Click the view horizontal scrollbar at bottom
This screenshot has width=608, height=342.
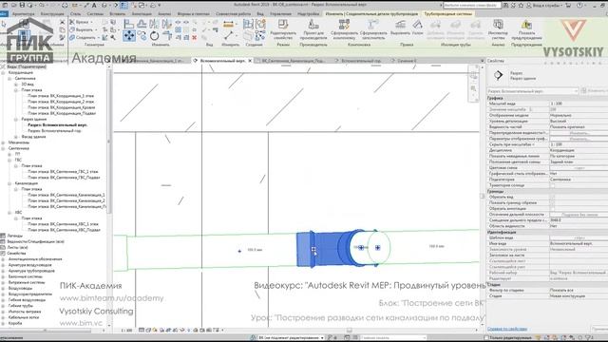349,330
